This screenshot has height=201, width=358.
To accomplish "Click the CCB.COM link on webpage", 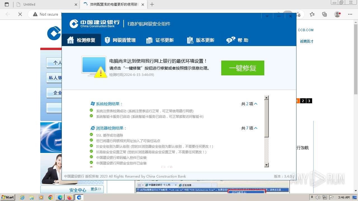I will 306,30.
